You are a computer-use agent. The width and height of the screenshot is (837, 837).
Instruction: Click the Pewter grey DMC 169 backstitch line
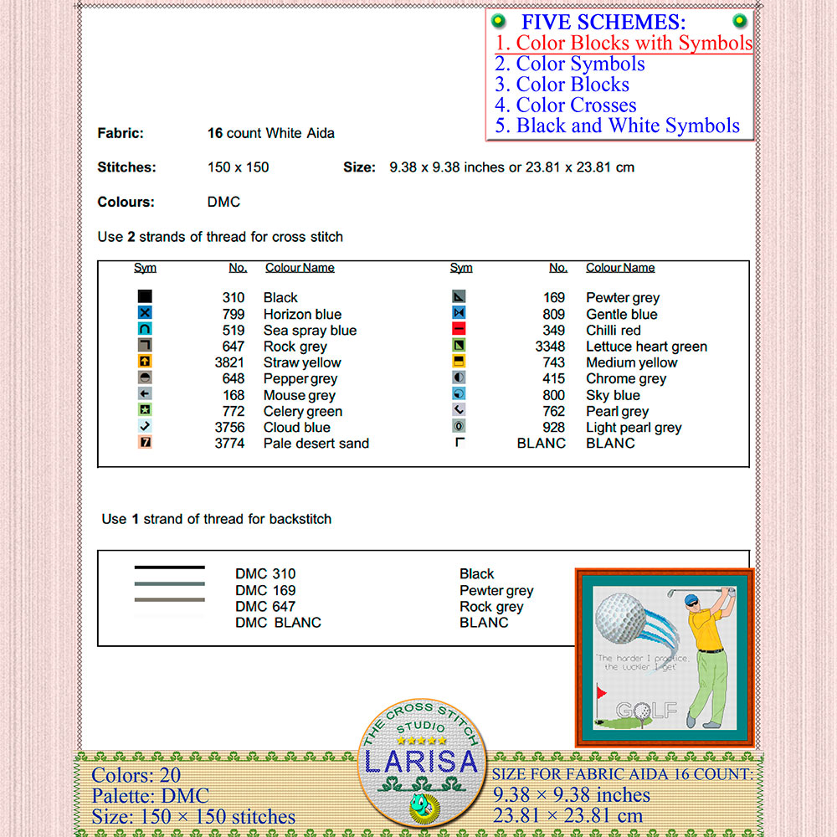[170, 584]
